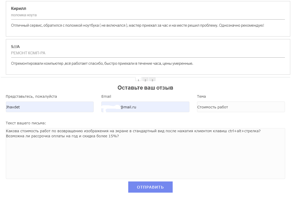Screen dimensions: 307x201
Task: Click Кирилл's review text about ноутбука
Action: (138, 25)
